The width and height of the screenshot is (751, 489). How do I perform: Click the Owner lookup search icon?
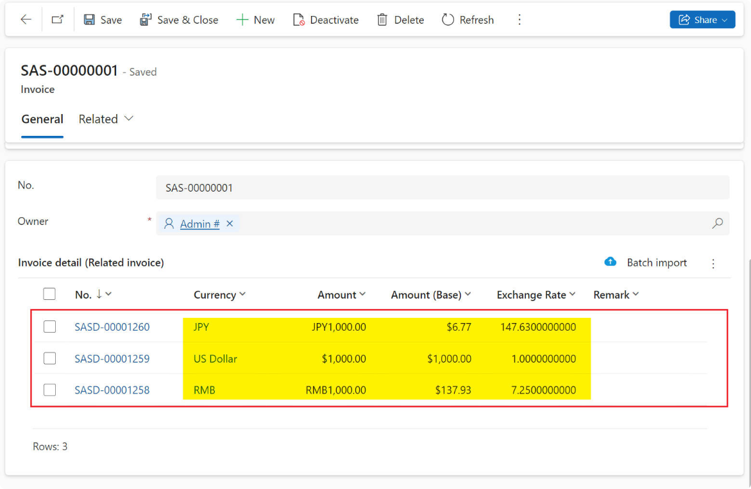pyautogui.click(x=718, y=224)
